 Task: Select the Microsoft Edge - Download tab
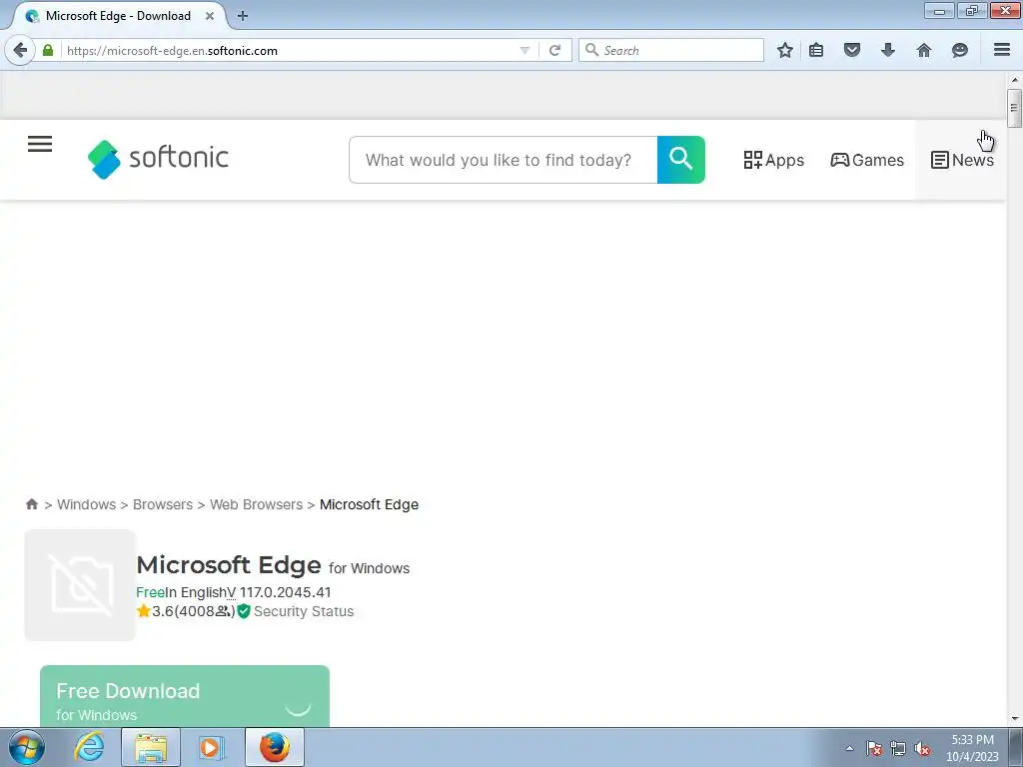click(118, 16)
